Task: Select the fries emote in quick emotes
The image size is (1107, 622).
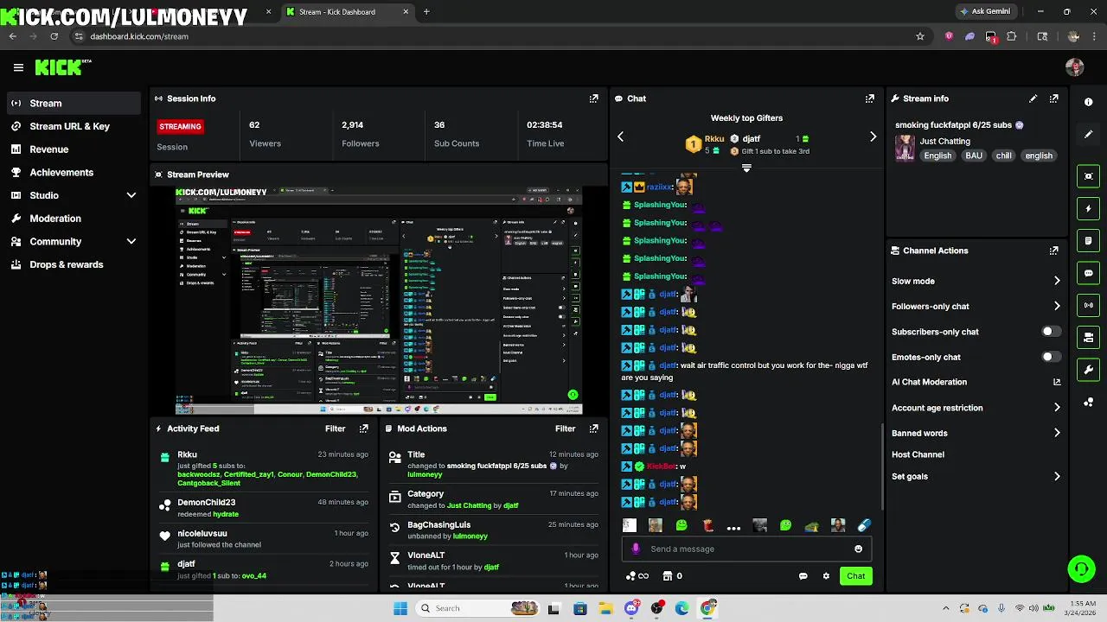Action: tap(707, 525)
